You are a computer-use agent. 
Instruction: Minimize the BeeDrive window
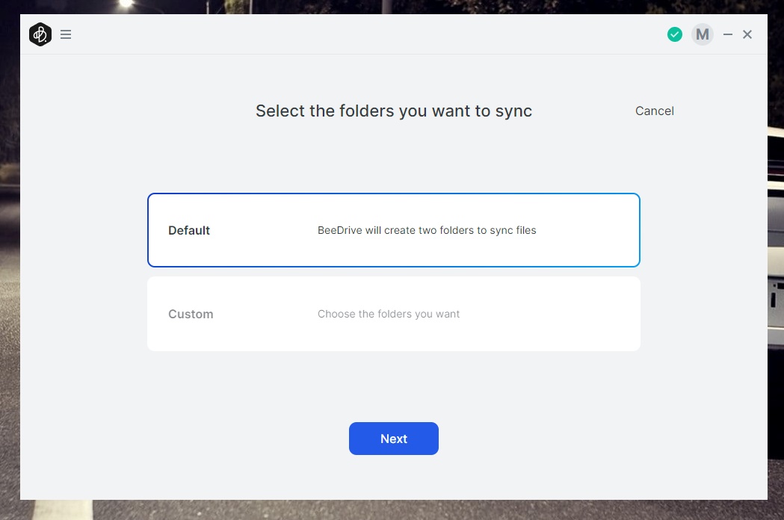[728, 34]
